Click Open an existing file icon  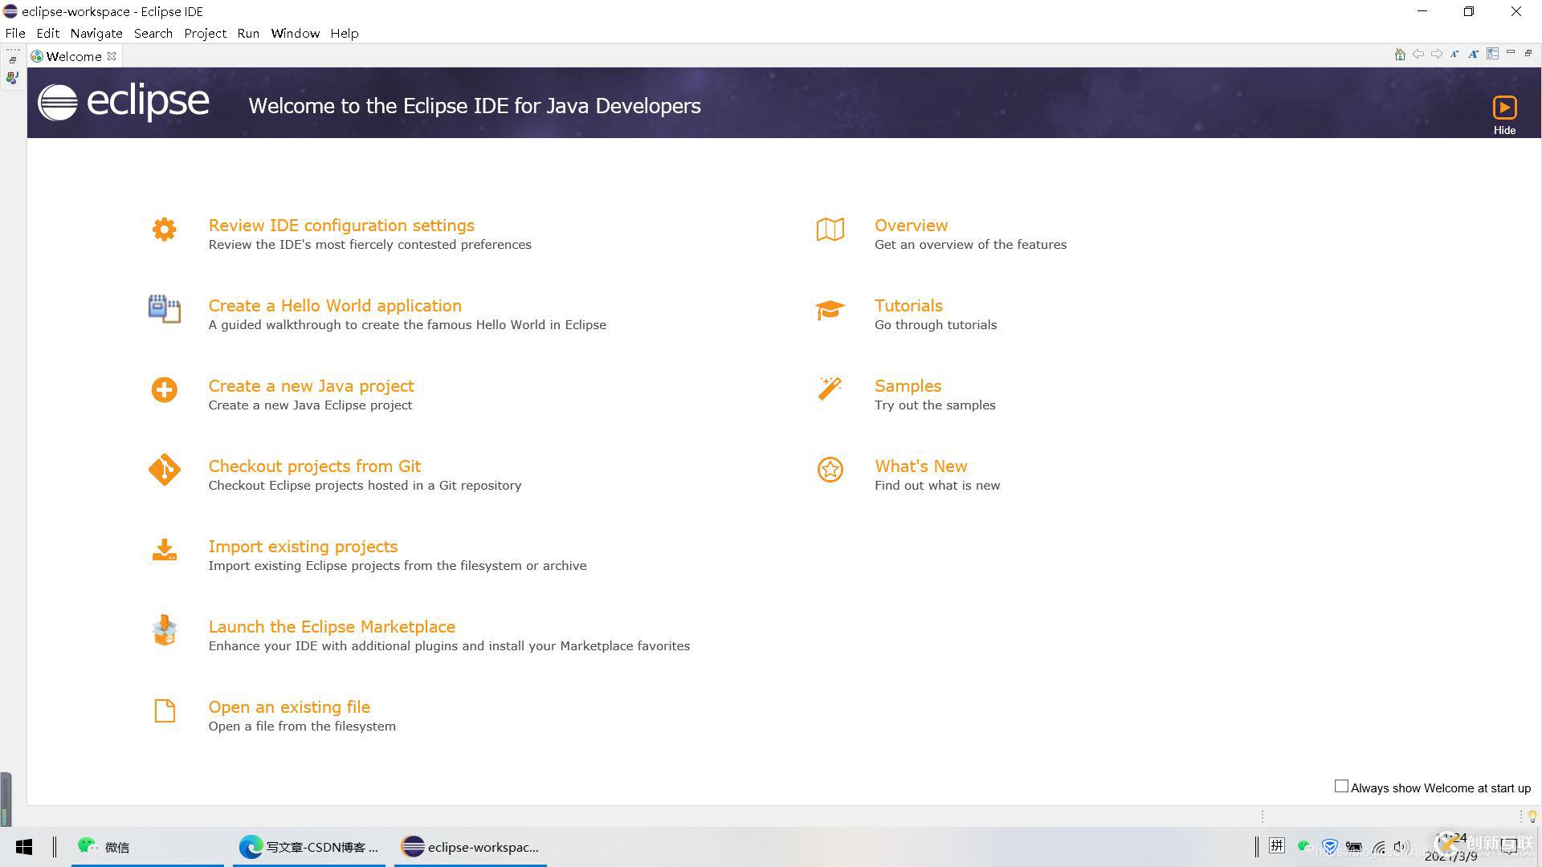point(163,710)
